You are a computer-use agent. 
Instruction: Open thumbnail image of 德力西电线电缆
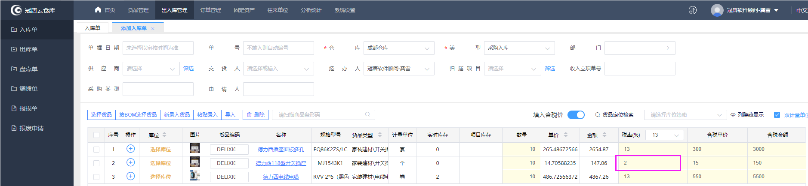(x=195, y=176)
